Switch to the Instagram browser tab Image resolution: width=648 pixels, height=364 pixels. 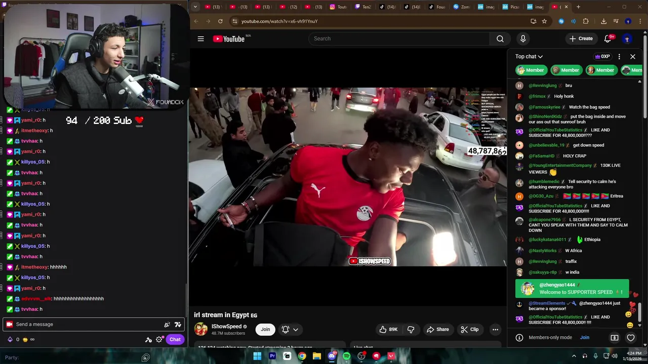point(337,7)
